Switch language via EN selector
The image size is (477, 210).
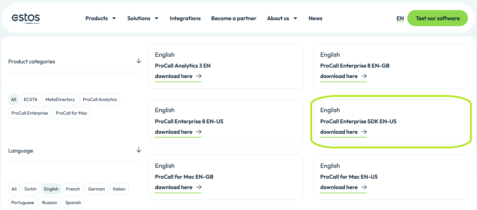pyautogui.click(x=400, y=18)
